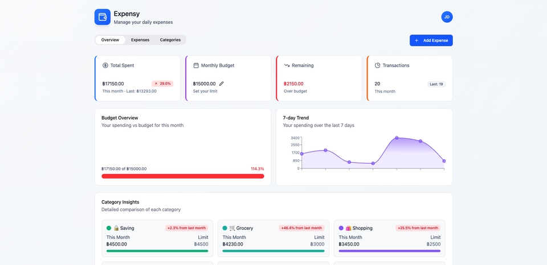Click the Last: 19 transactions badge
Screen dimensions: 547x265
436,84
